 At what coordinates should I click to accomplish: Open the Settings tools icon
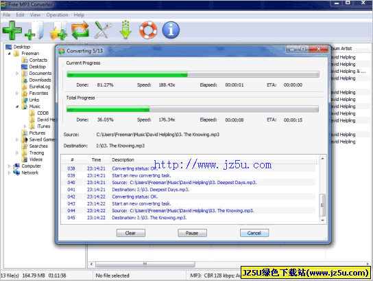tap(103, 30)
